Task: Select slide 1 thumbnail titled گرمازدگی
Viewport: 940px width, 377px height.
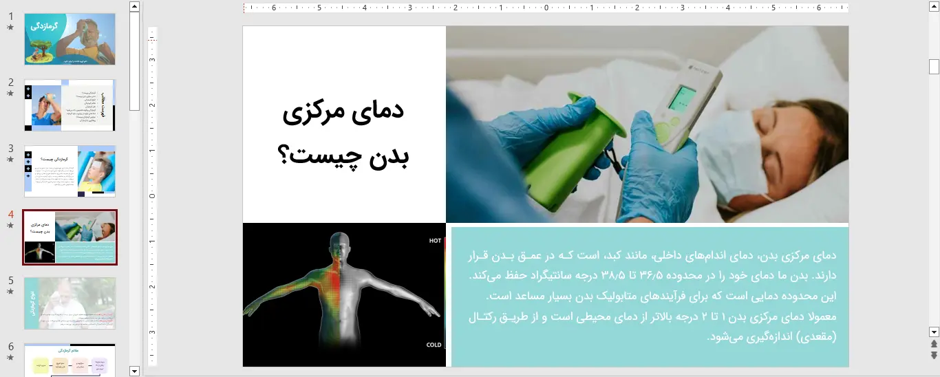Action: pos(70,39)
